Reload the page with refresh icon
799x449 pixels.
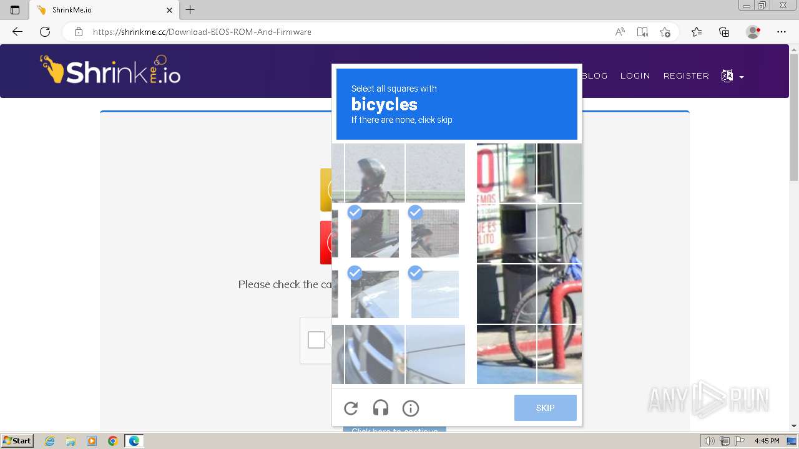click(x=45, y=32)
